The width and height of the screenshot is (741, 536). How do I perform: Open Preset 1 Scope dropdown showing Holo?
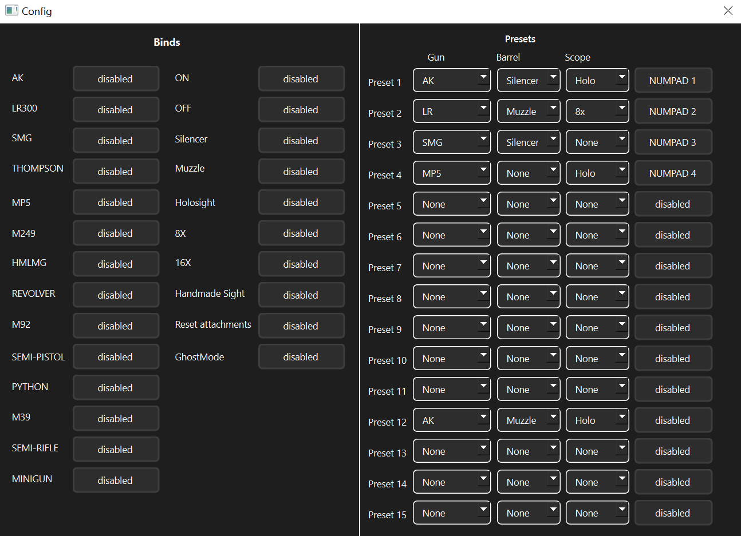pyautogui.click(x=597, y=80)
